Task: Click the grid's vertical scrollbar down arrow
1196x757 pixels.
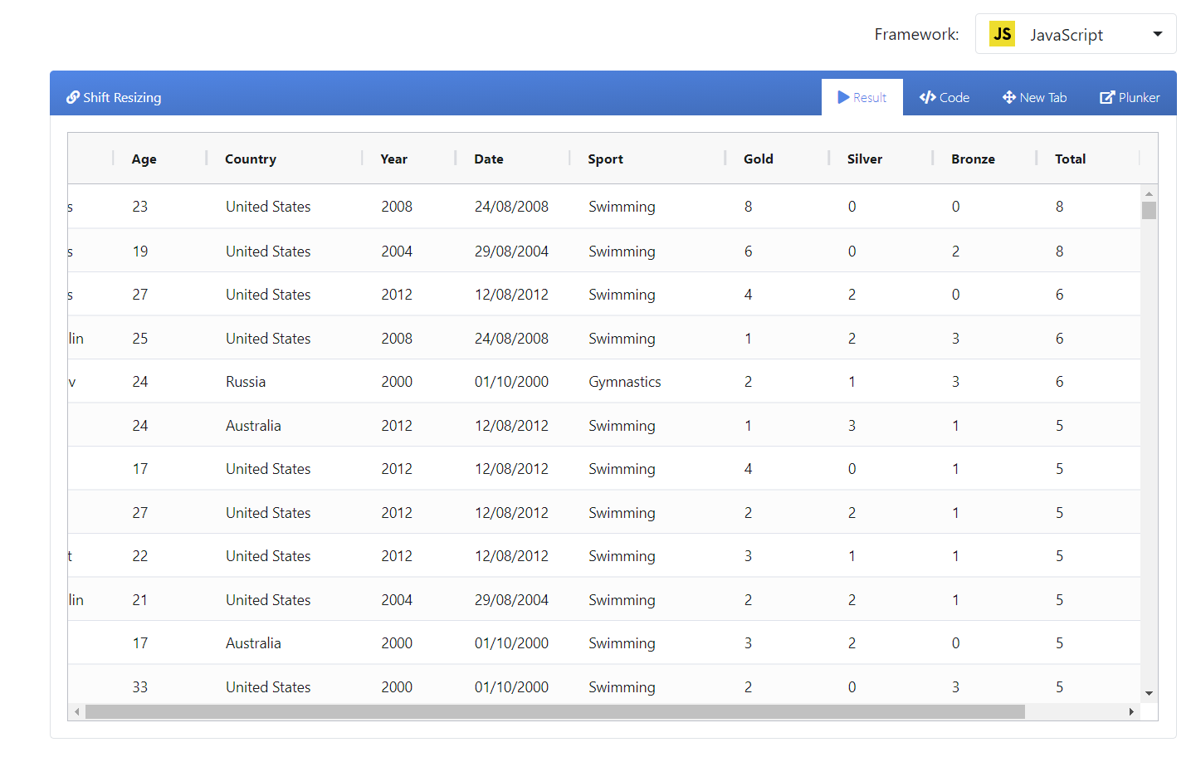Action: [x=1149, y=694]
